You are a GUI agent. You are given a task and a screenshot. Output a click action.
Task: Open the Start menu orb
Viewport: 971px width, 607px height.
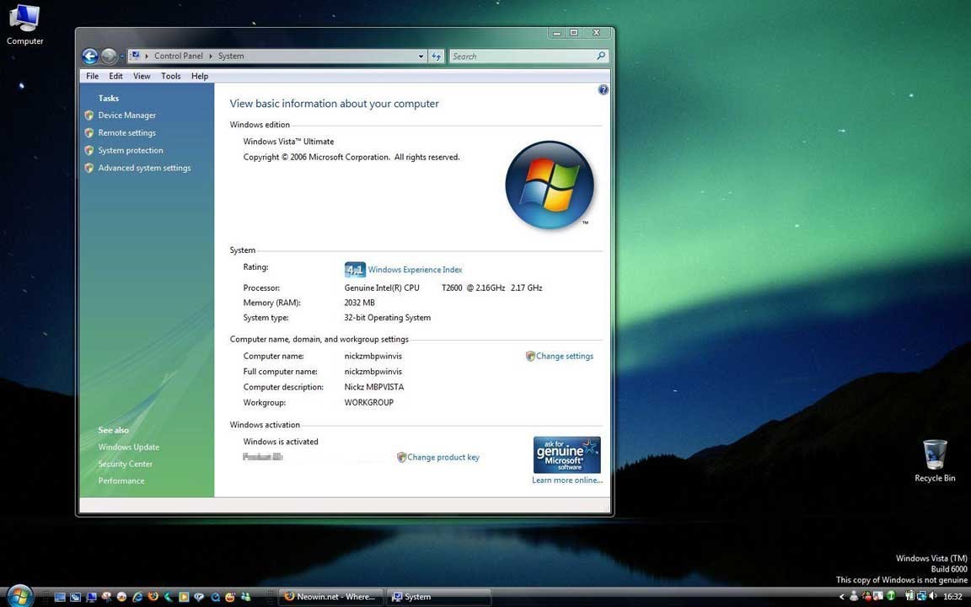pyautogui.click(x=20, y=595)
